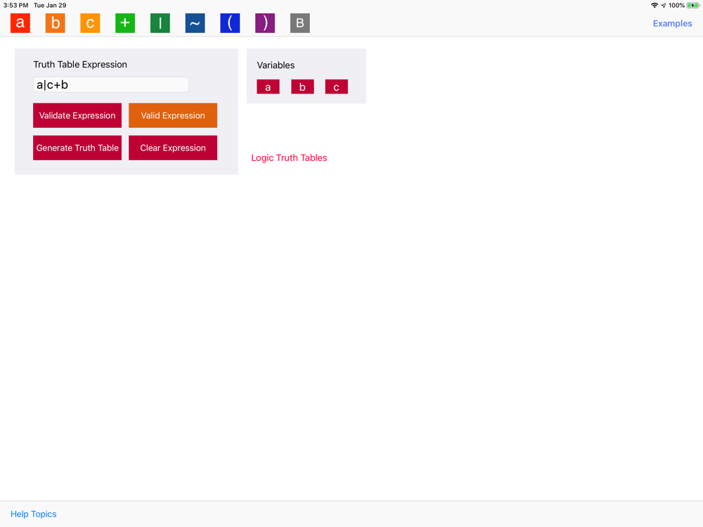This screenshot has height=527, width=703.
Task: Click the 100% battery percentage text
Action: [676, 6]
